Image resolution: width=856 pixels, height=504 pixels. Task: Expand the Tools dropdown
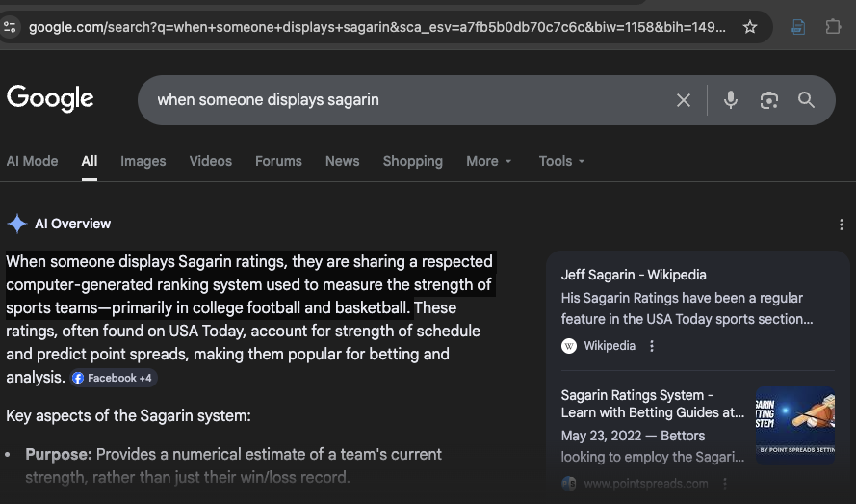561,161
